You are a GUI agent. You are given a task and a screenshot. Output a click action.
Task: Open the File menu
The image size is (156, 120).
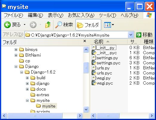pos(13,15)
